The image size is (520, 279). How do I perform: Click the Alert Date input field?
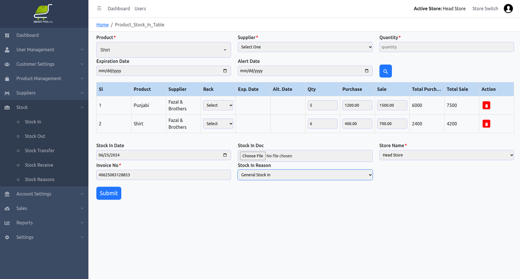pos(305,71)
